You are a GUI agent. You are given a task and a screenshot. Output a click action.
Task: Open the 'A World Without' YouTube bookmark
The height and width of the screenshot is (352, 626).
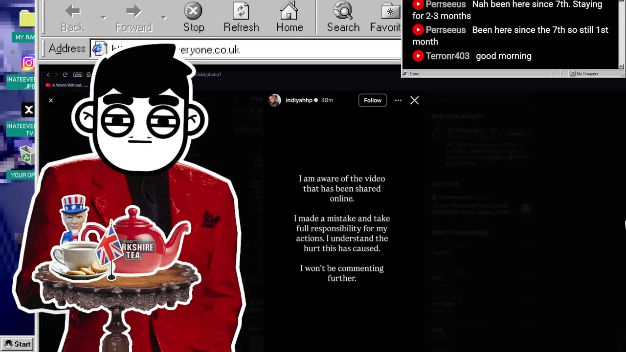(67, 85)
